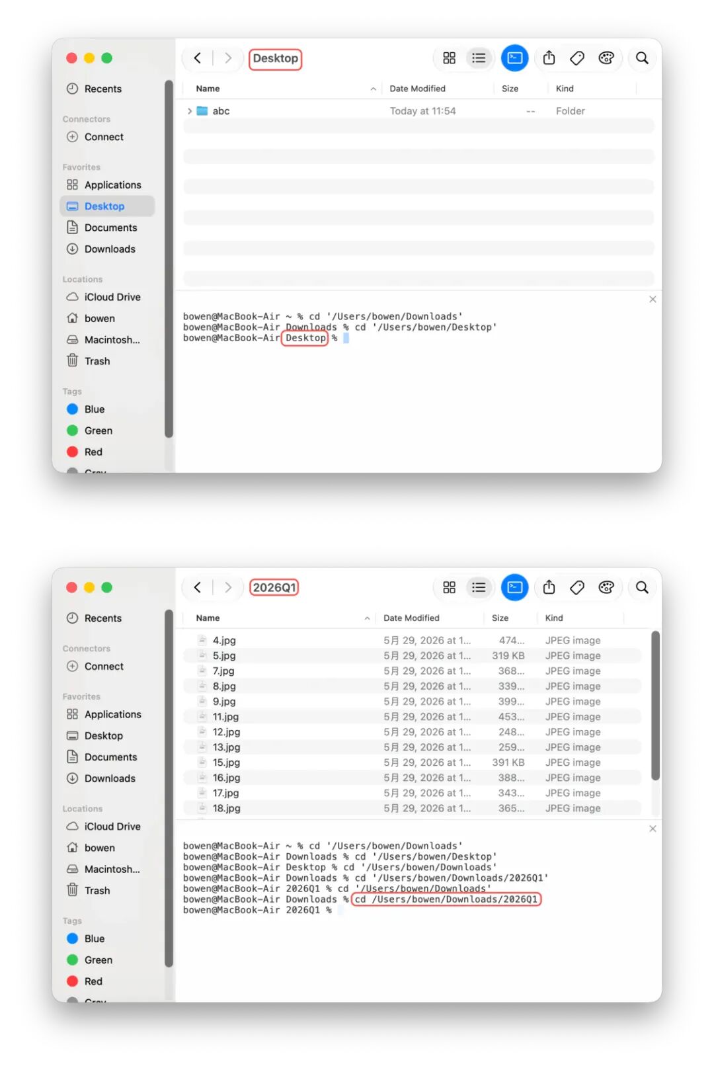
Task: Open the color palette icon in the 2026Q1 window
Action: (606, 587)
